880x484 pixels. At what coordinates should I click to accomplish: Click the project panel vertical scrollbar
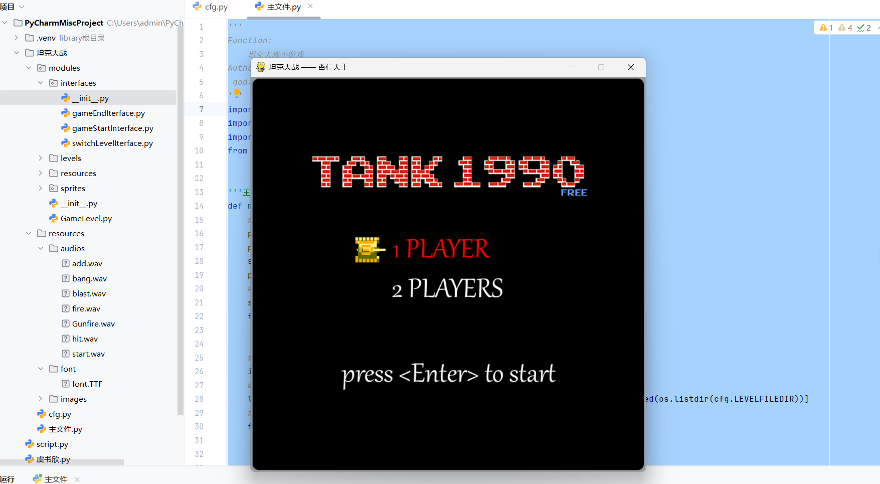coord(180,221)
